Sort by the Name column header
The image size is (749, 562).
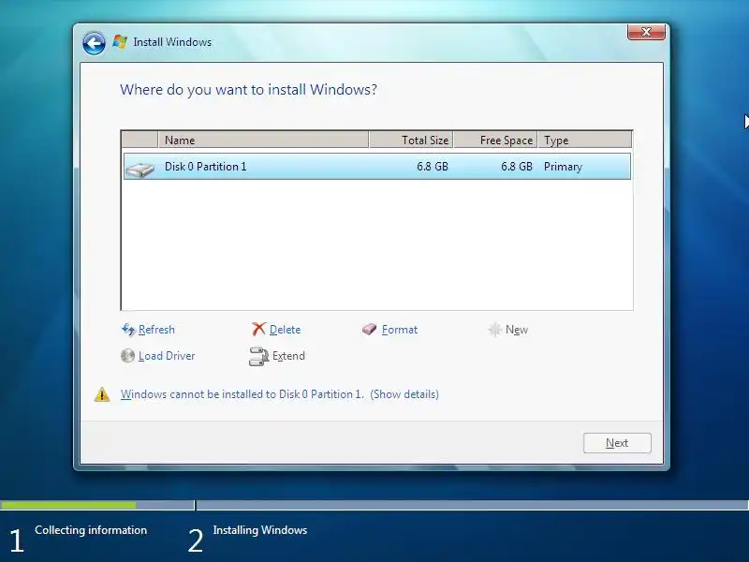pyautogui.click(x=263, y=140)
